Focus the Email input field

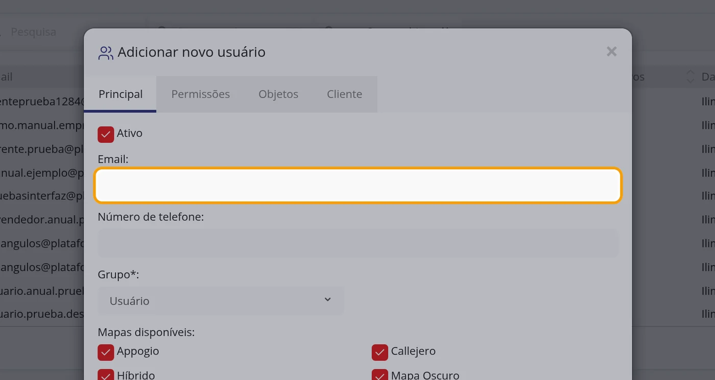(x=358, y=185)
